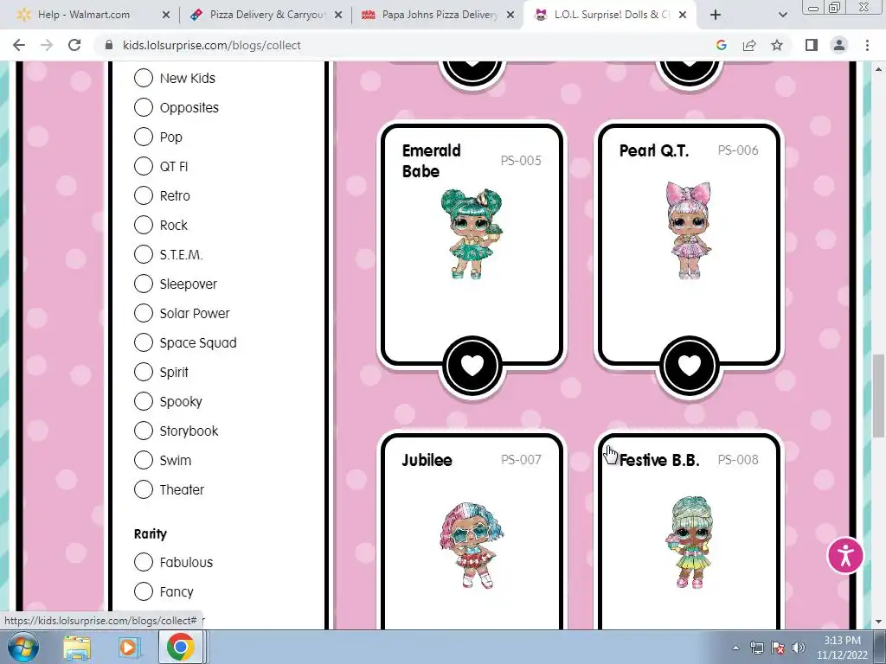Close the Help - Walmart.com tab
Viewport: 886px width, 664px height.
coord(165,15)
